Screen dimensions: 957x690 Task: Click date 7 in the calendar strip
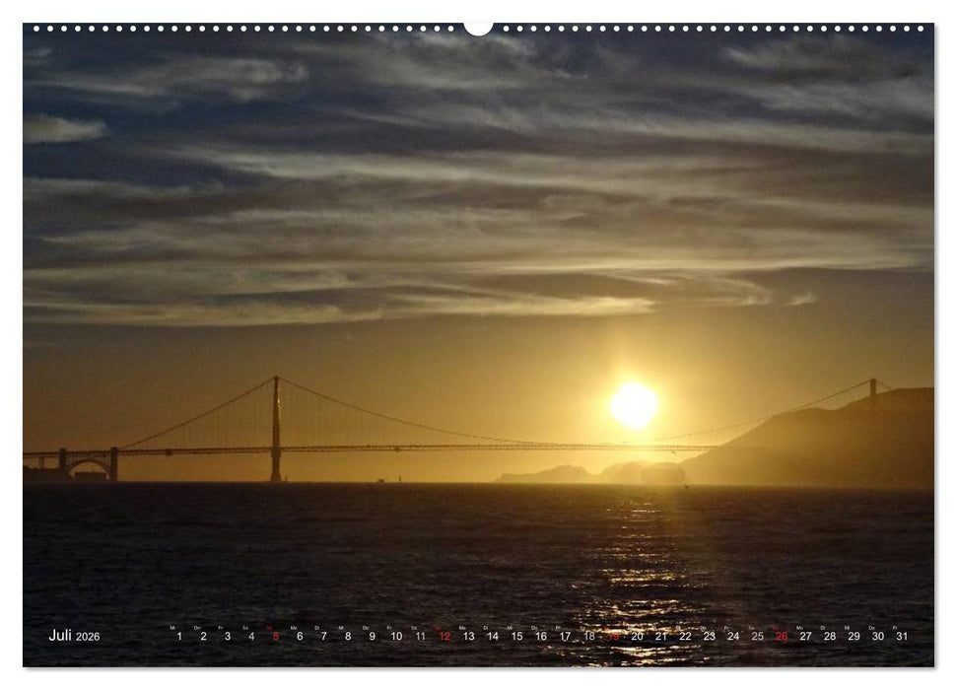pyautogui.click(x=322, y=637)
